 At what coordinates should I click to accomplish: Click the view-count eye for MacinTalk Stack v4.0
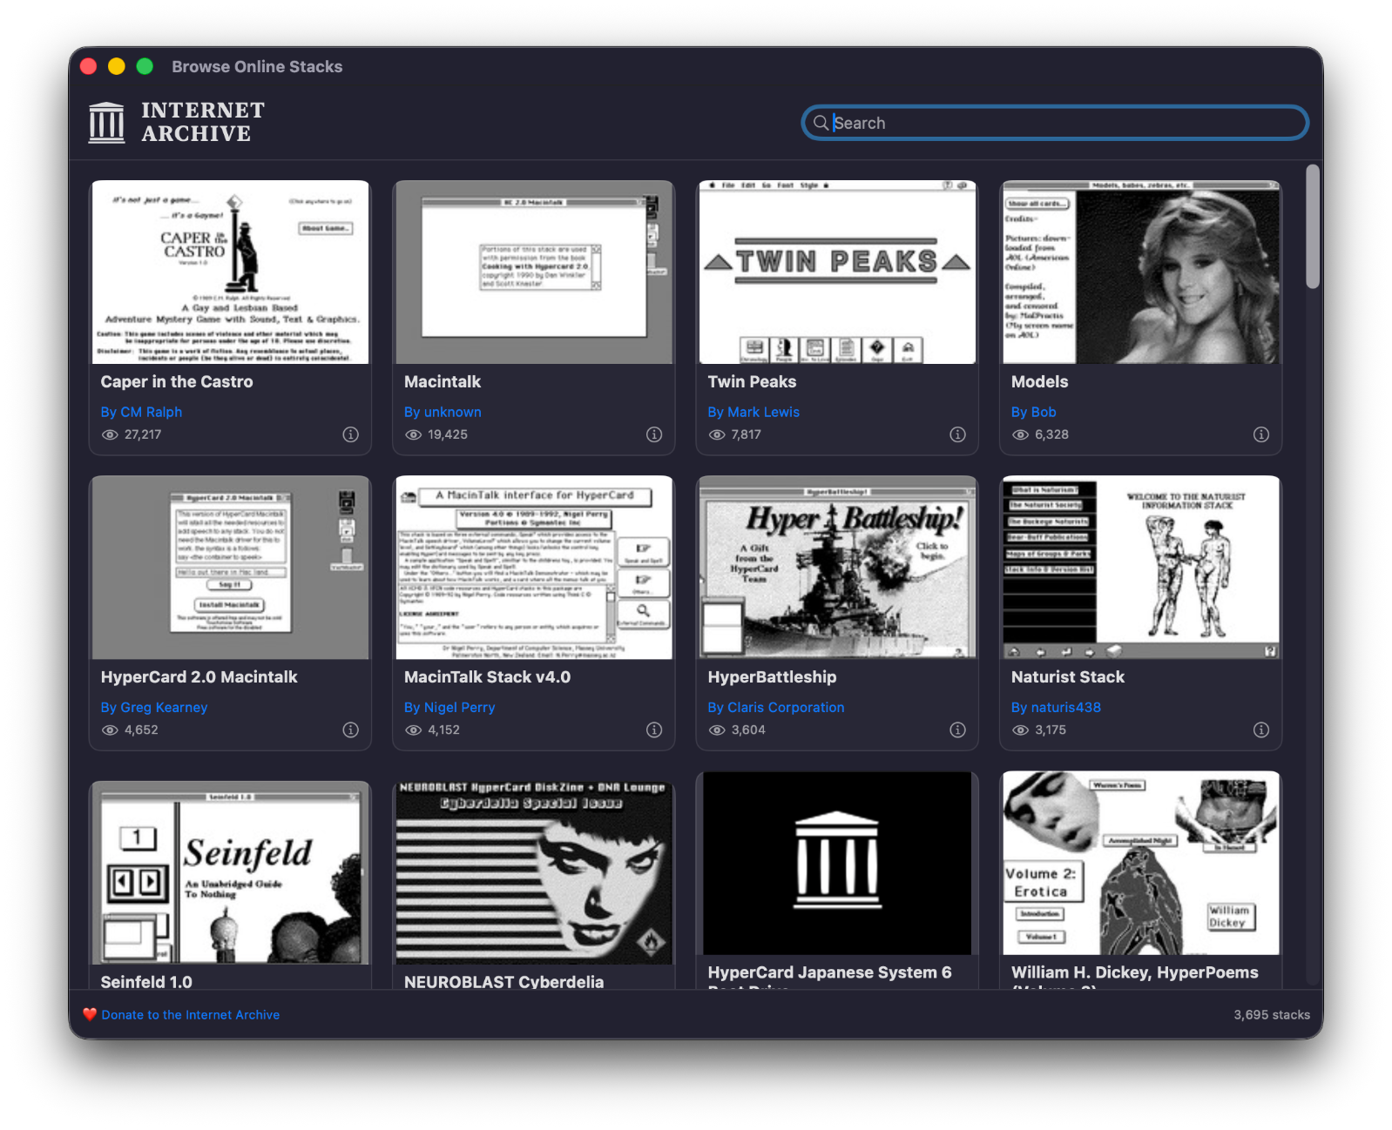[x=413, y=730]
